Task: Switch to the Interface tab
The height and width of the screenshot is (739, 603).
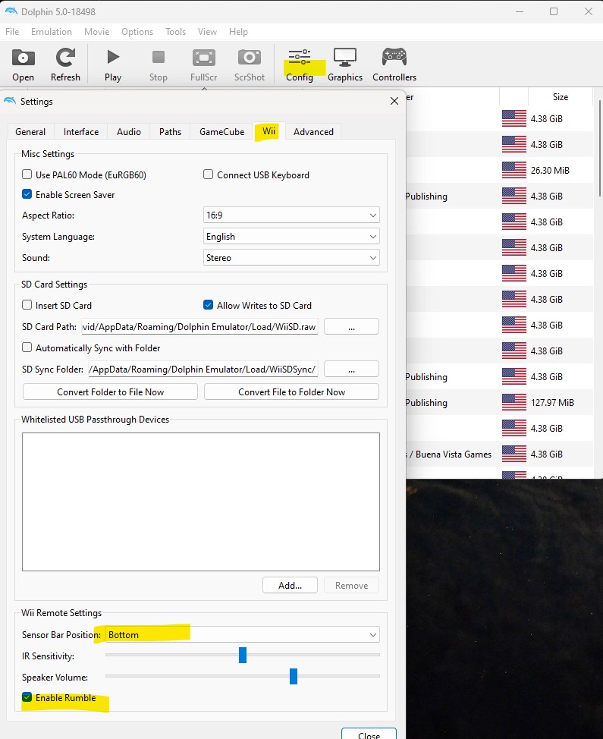Action: (x=81, y=131)
